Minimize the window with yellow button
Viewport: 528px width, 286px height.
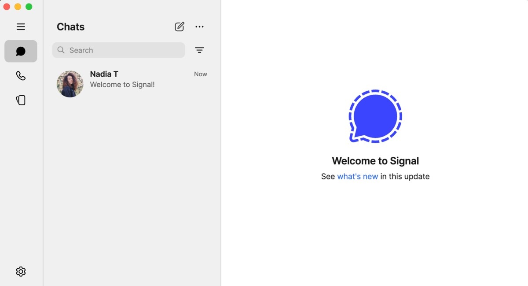18,7
